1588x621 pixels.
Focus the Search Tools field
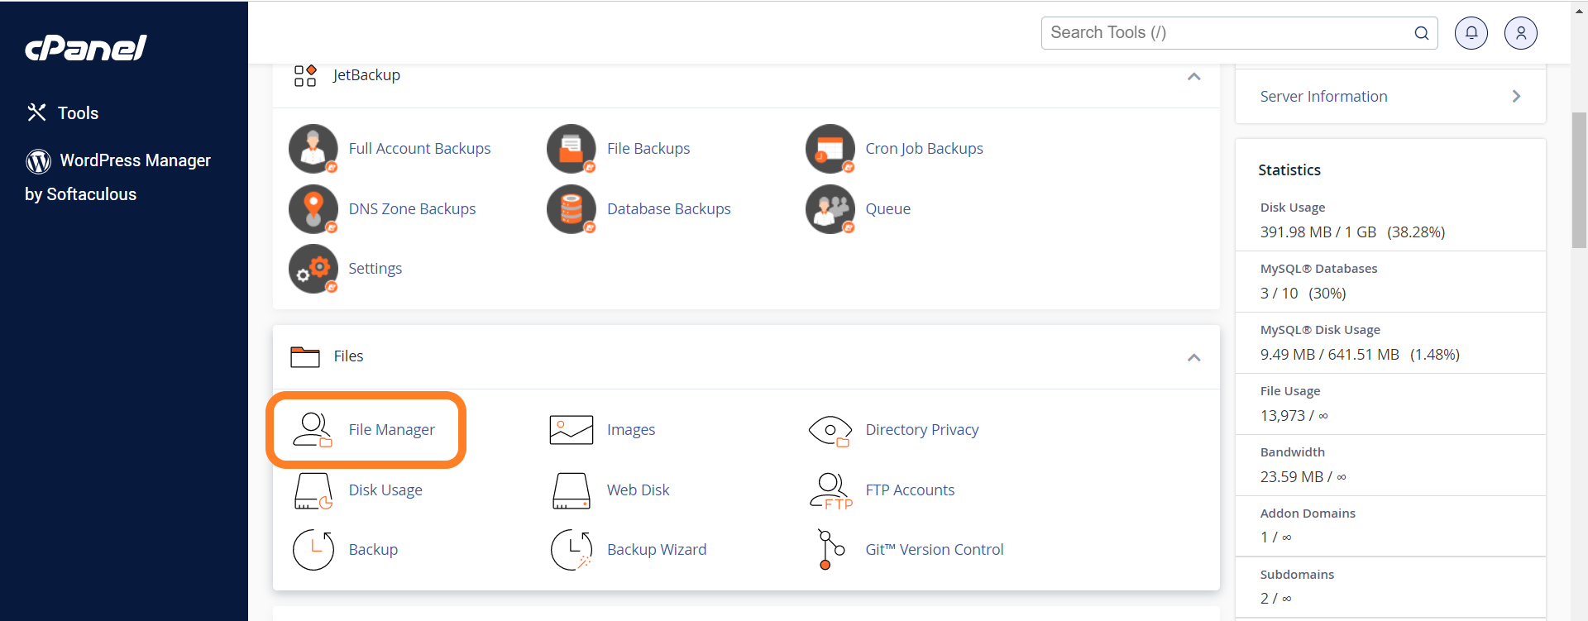(x=1239, y=33)
